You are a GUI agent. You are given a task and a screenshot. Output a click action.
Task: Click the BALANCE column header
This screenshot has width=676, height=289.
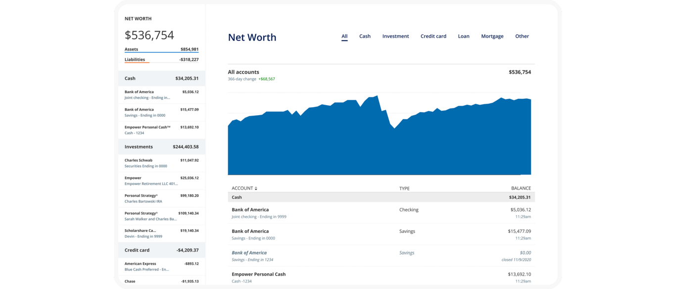[521, 188]
